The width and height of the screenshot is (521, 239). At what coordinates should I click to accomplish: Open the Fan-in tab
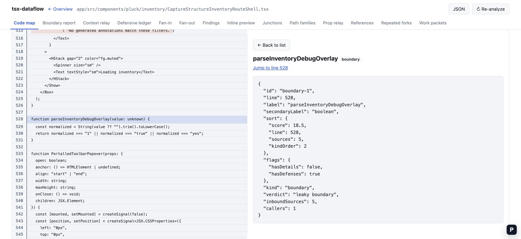pyautogui.click(x=165, y=23)
